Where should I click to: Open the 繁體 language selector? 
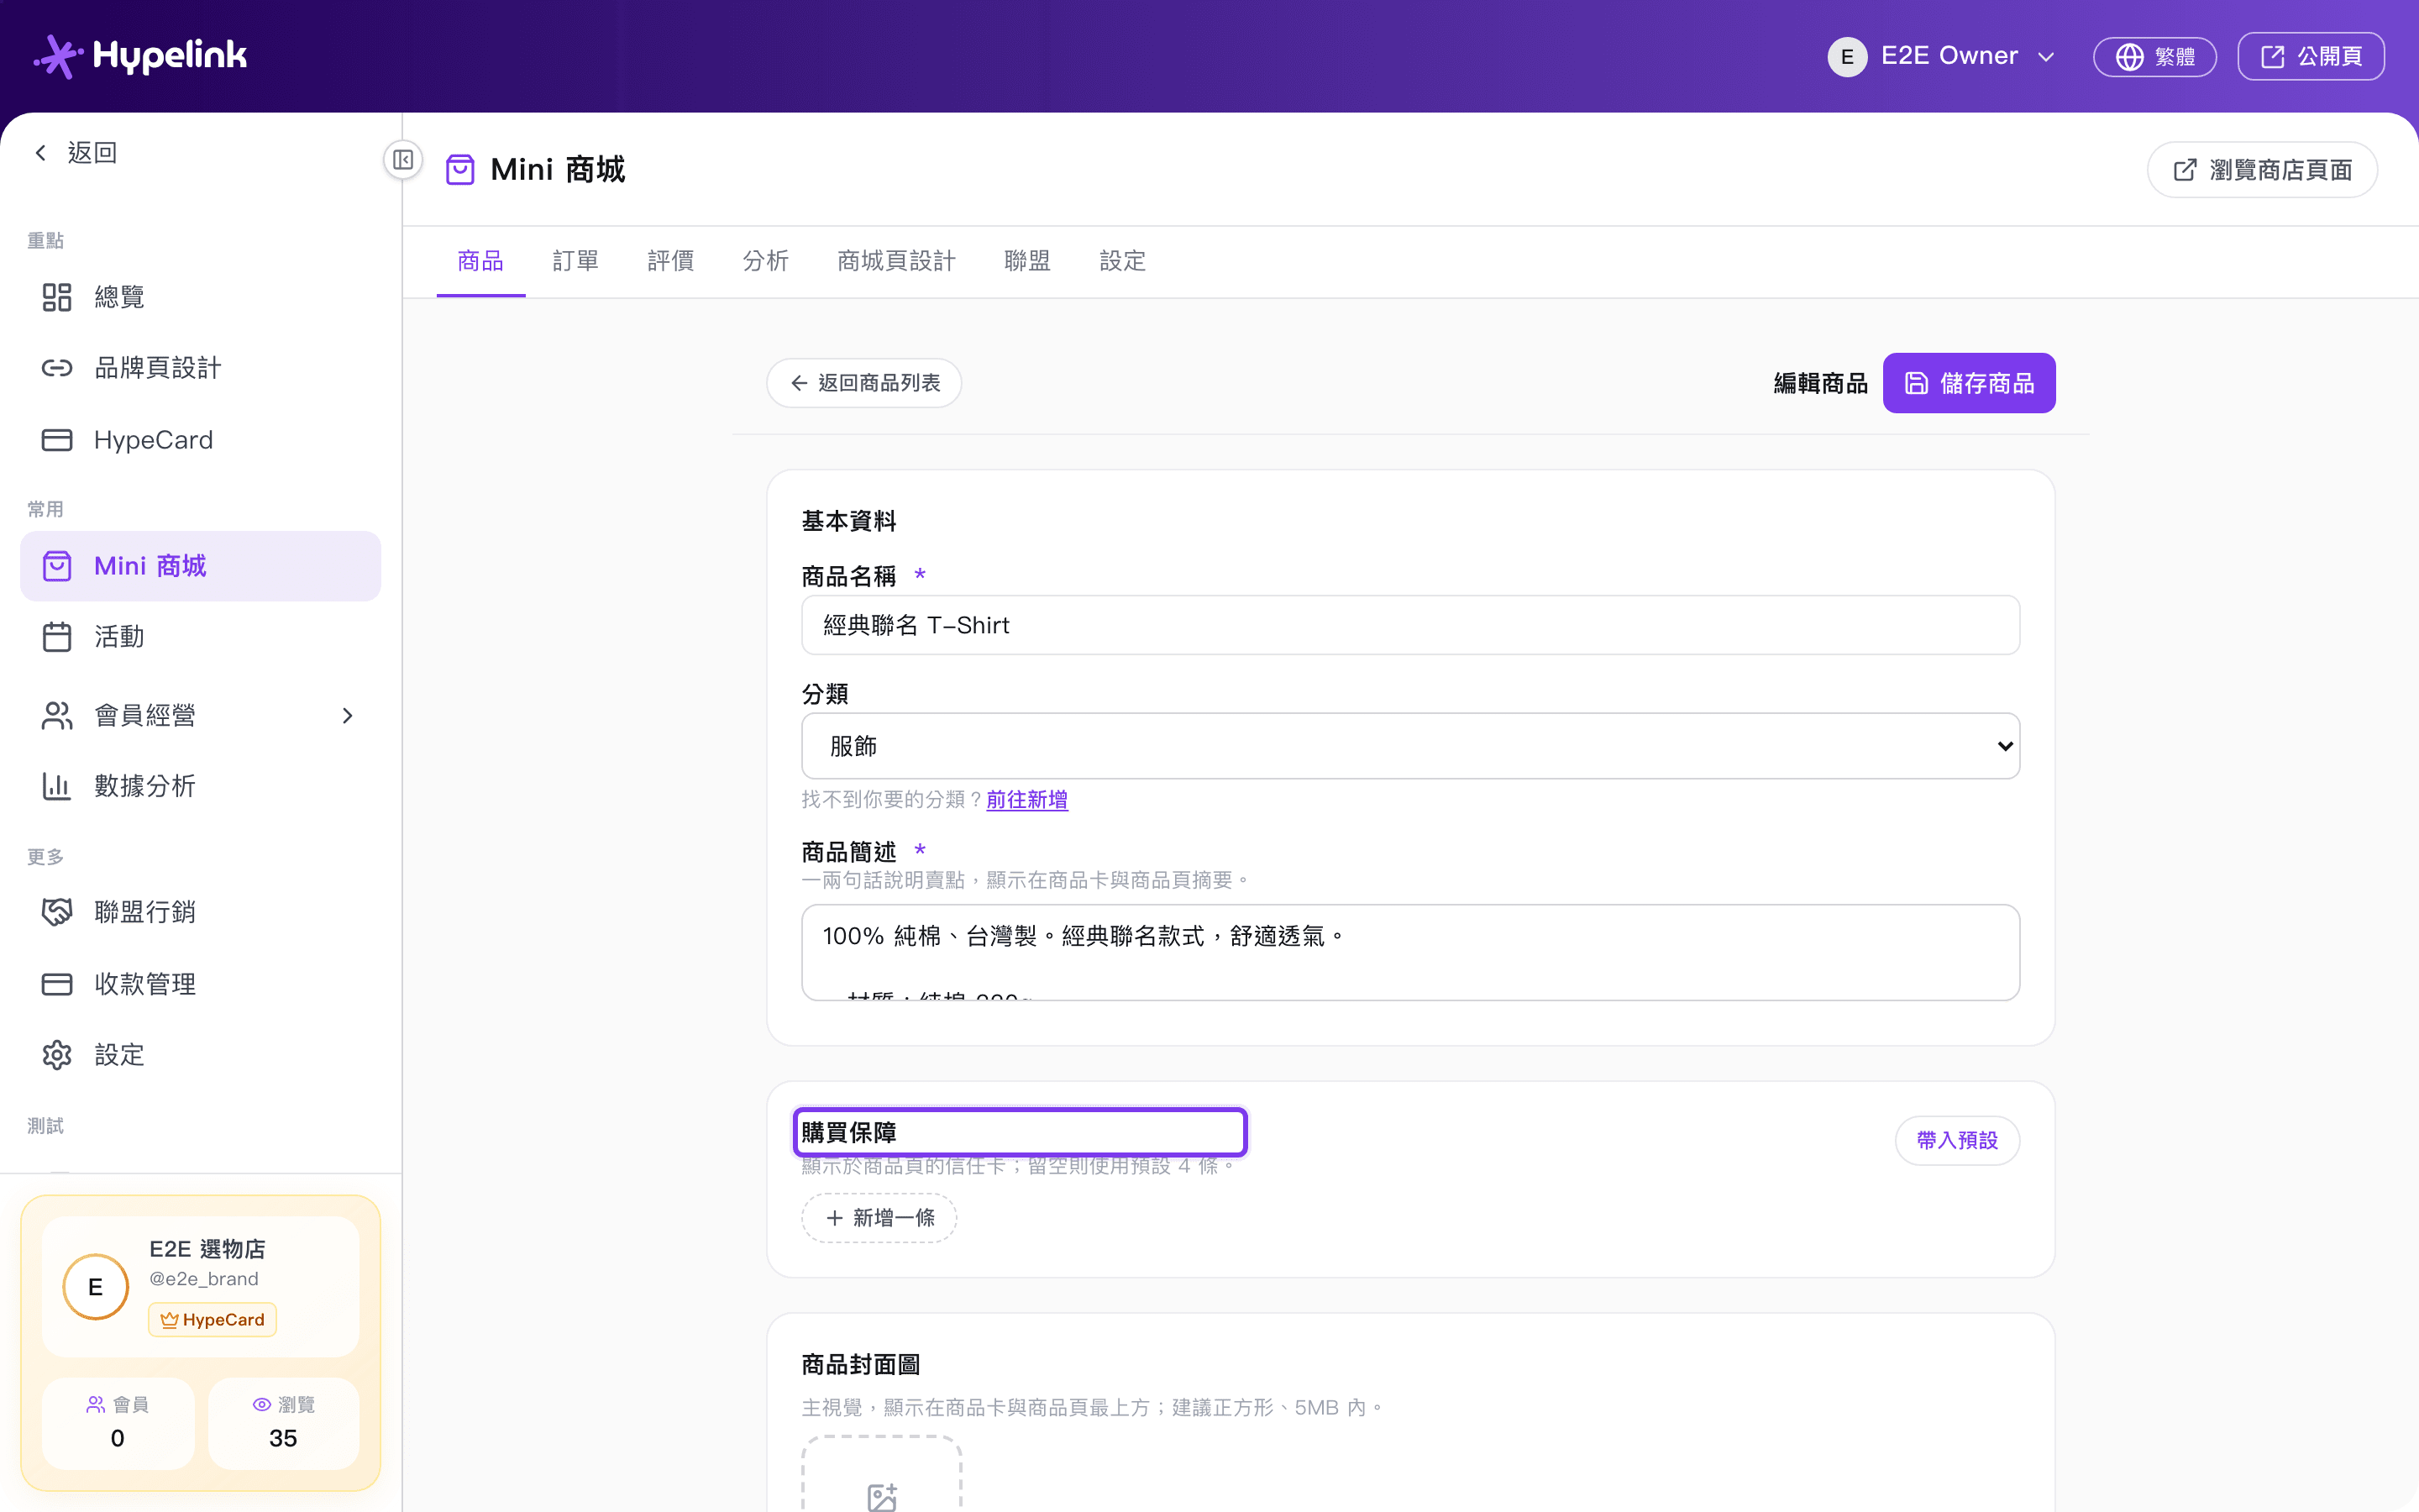click(x=2155, y=56)
